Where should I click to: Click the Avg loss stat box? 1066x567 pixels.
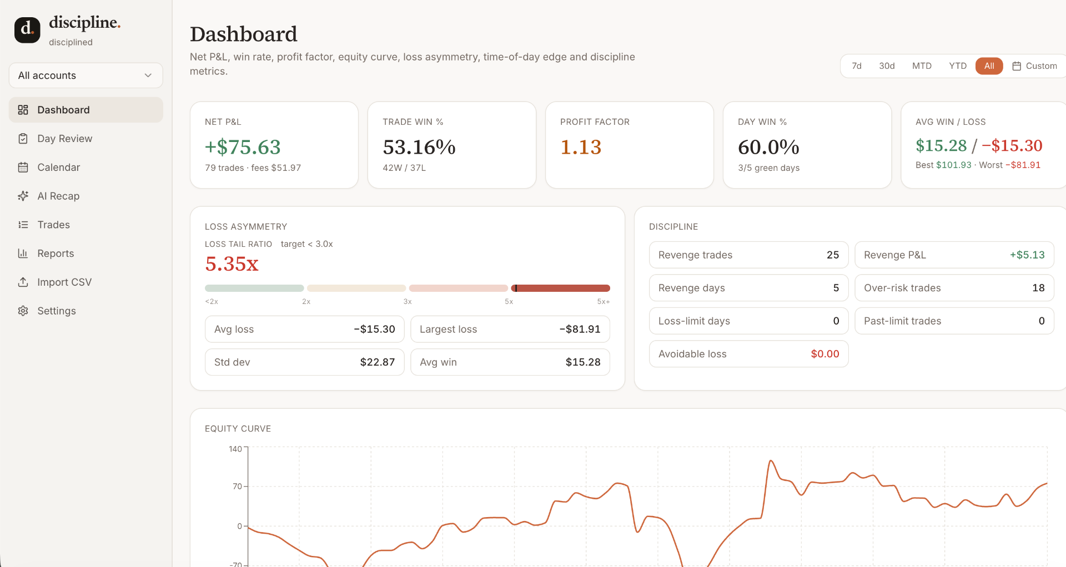tap(304, 329)
